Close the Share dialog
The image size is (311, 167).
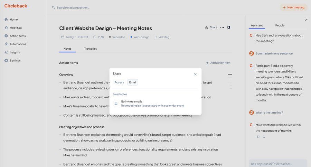[x=195, y=74]
